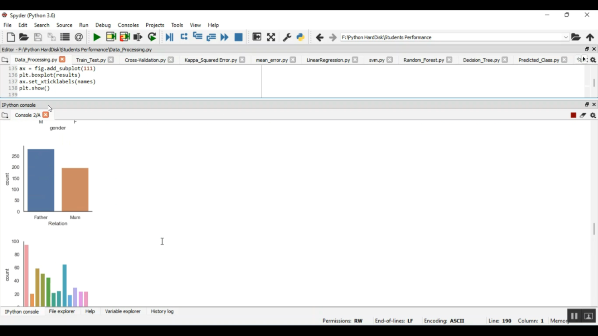Expand the working directory dropdown

(x=566, y=37)
